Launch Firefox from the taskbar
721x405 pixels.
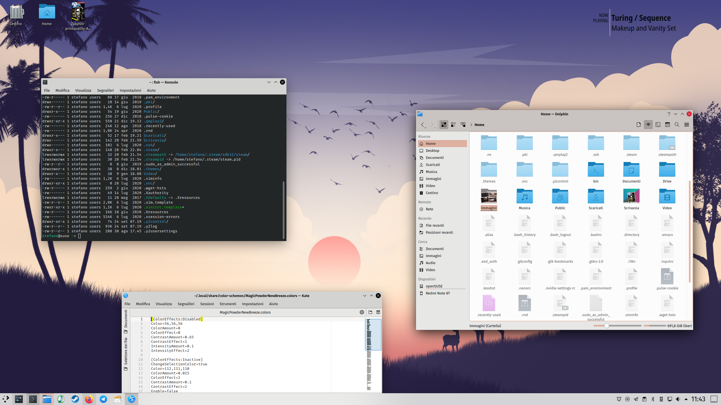(89, 399)
